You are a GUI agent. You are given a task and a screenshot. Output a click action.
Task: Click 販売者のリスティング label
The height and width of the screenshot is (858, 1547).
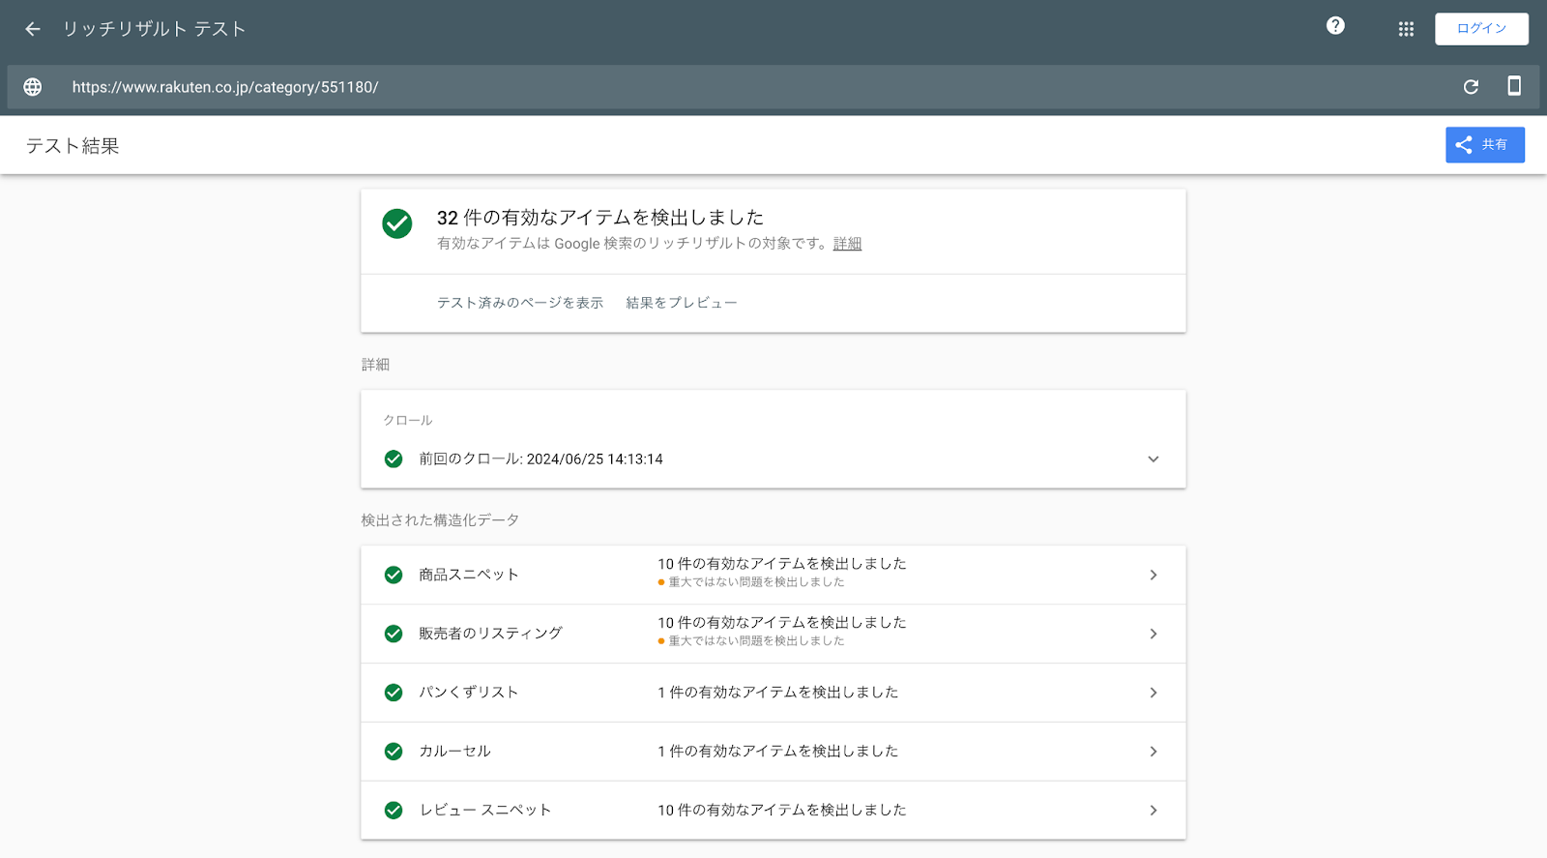coord(490,634)
